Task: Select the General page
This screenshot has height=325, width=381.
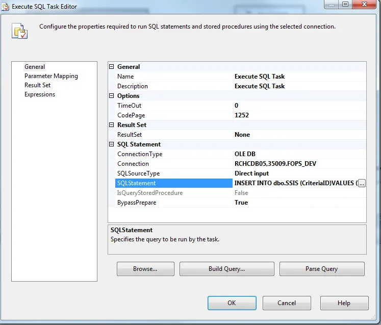Action: coord(35,67)
